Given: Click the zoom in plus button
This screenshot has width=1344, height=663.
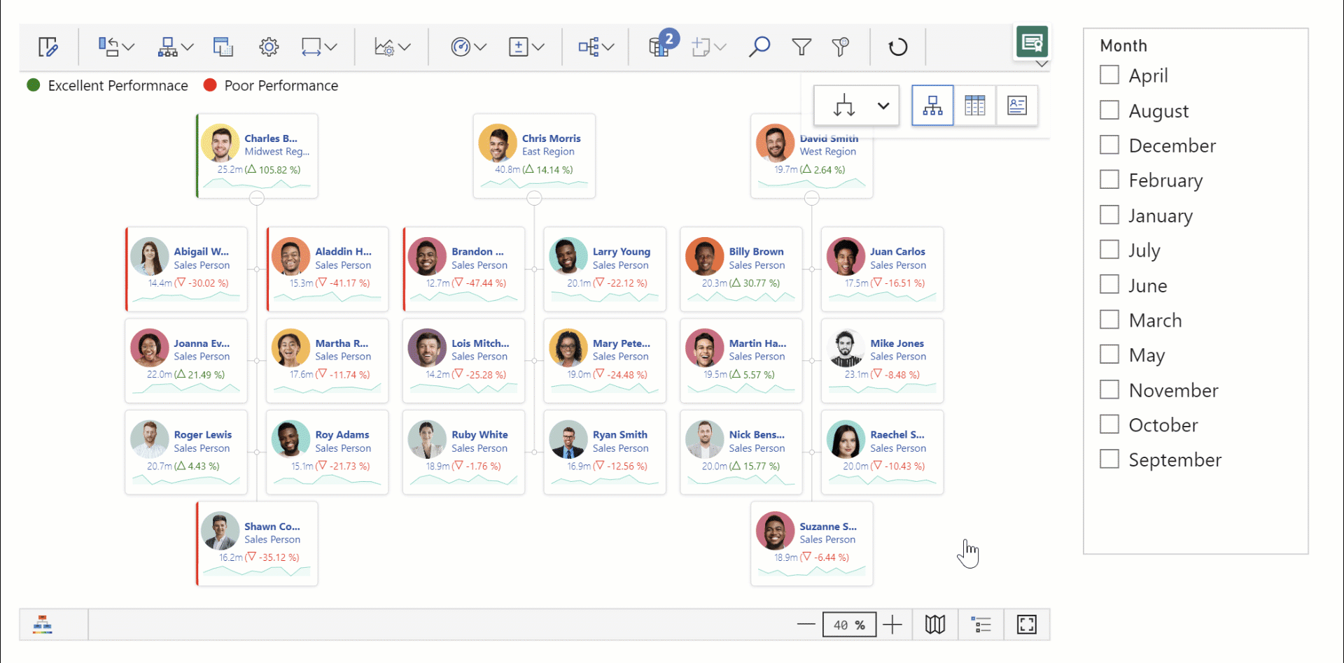Looking at the screenshot, I should tap(892, 625).
